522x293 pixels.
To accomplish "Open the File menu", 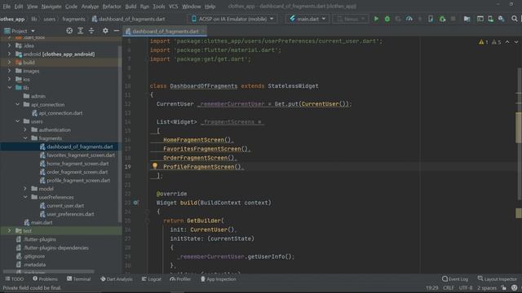I will 7,7.
